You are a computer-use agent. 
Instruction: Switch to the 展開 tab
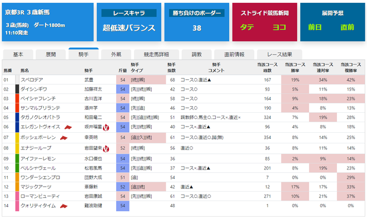pos(51,54)
